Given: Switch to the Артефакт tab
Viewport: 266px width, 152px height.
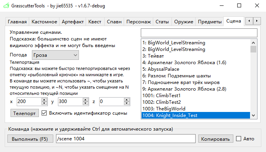Looking at the screenshot, I should pyautogui.click(x=73, y=22).
